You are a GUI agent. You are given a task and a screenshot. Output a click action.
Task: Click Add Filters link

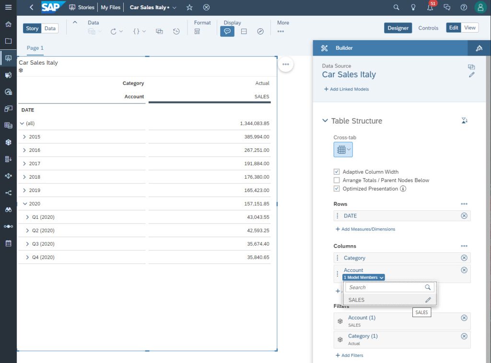pyautogui.click(x=349, y=355)
